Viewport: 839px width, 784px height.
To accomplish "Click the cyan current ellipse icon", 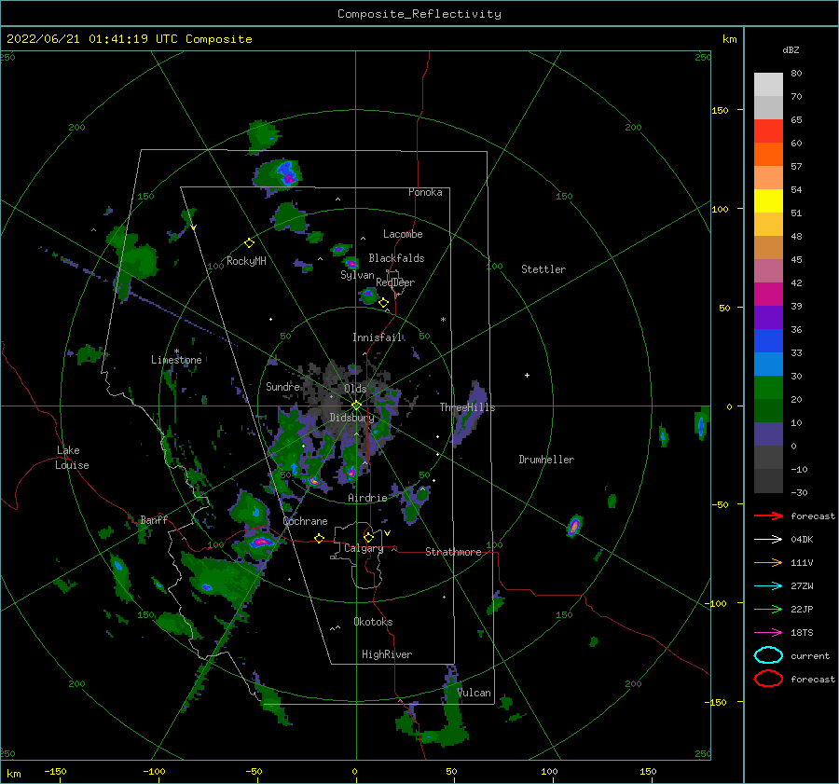I will [x=768, y=655].
